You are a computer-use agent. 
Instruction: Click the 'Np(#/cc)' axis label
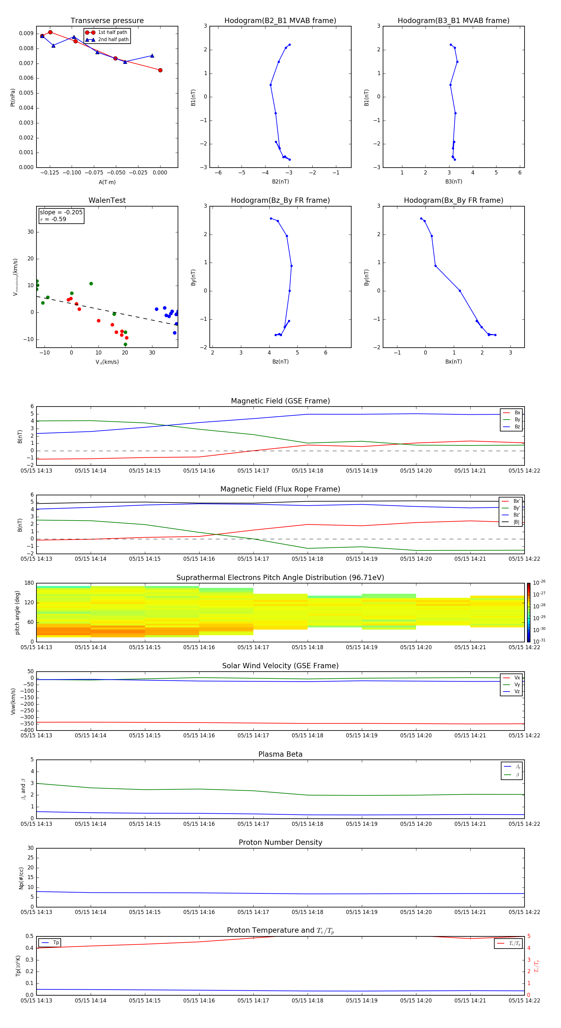pos(21,878)
